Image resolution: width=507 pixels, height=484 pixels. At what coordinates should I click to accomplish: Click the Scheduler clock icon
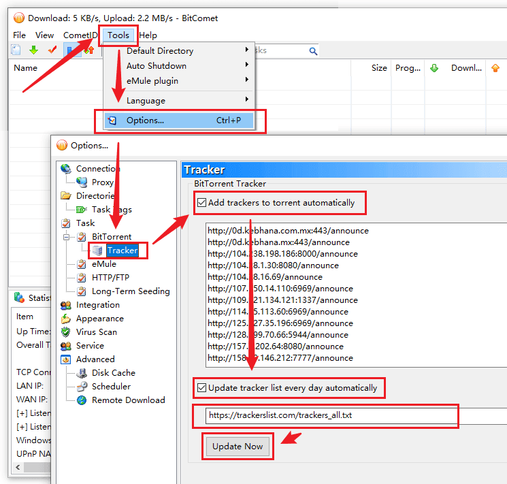81,387
